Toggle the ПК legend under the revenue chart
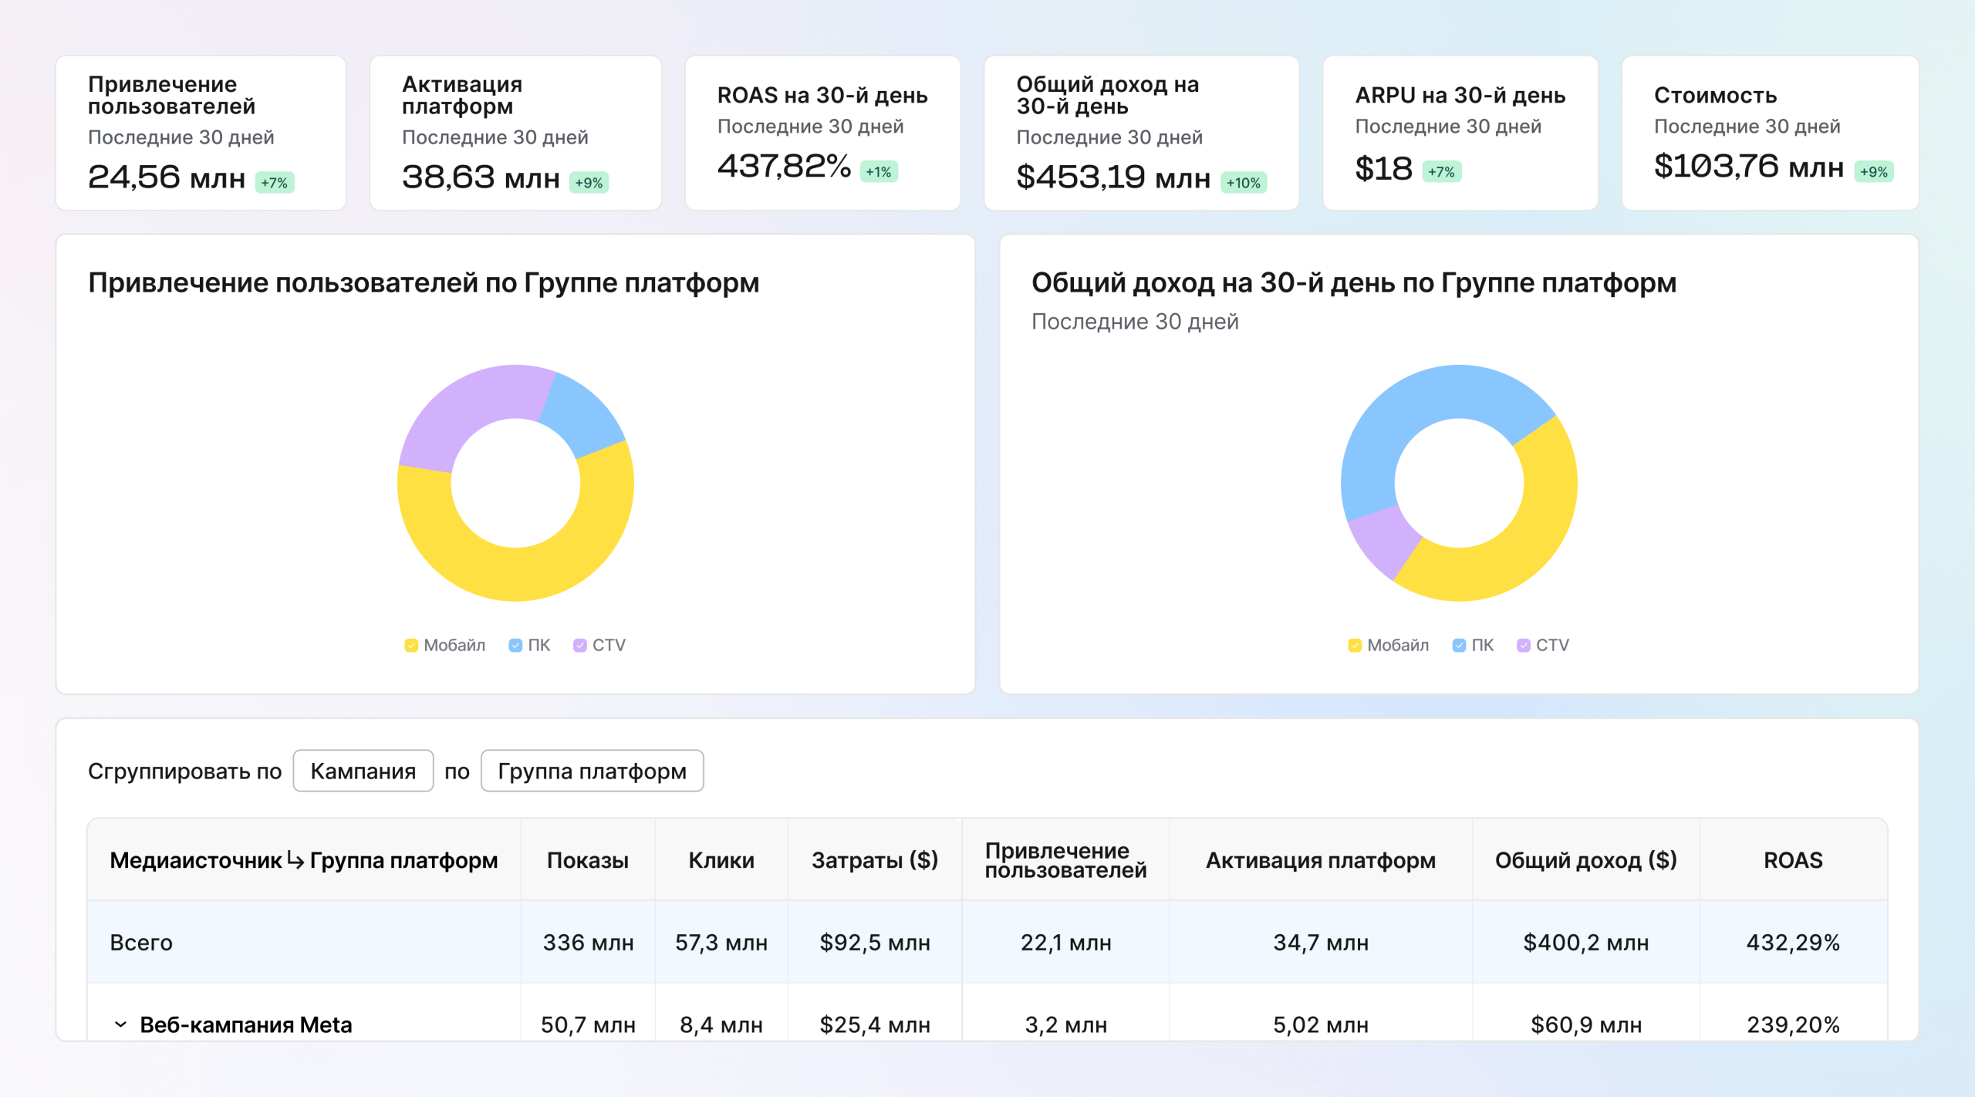Screen dimensions: 1975x1097 [1473, 645]
